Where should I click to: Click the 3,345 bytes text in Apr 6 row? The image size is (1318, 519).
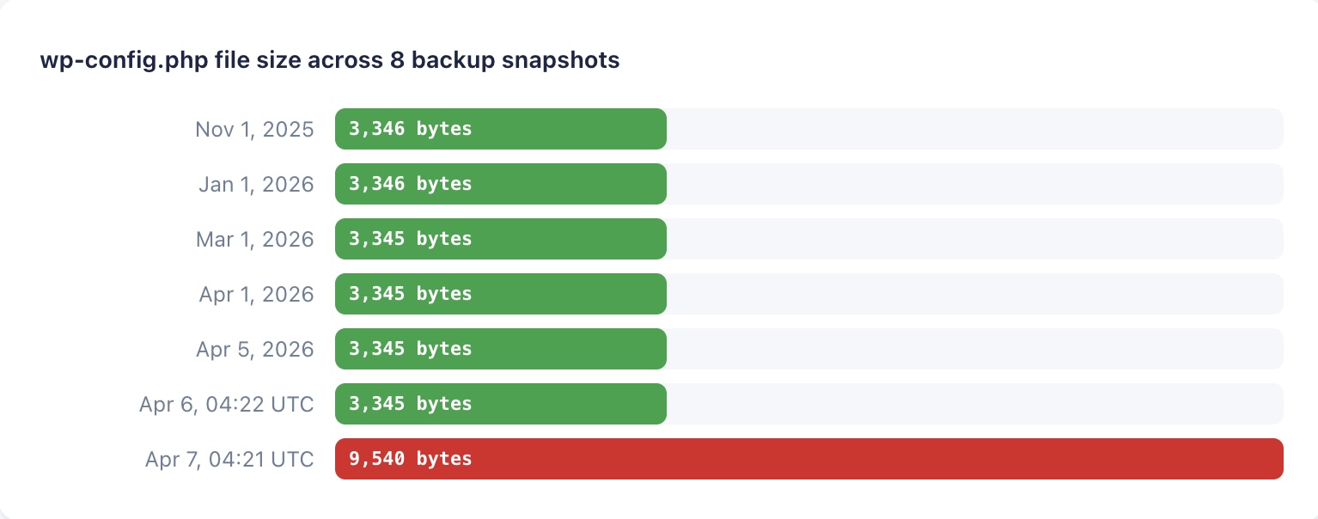coord(410,404)
